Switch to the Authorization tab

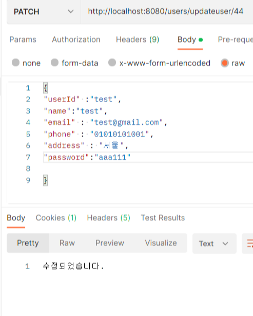(x=76, y=40)
